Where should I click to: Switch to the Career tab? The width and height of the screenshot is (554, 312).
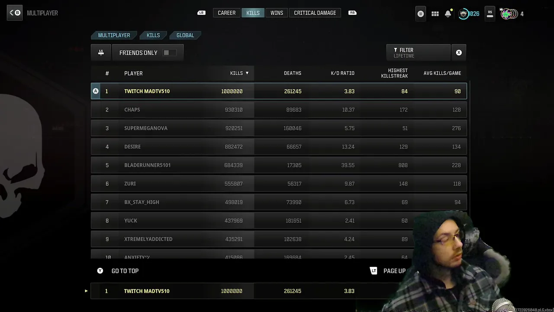pos(227,13)
